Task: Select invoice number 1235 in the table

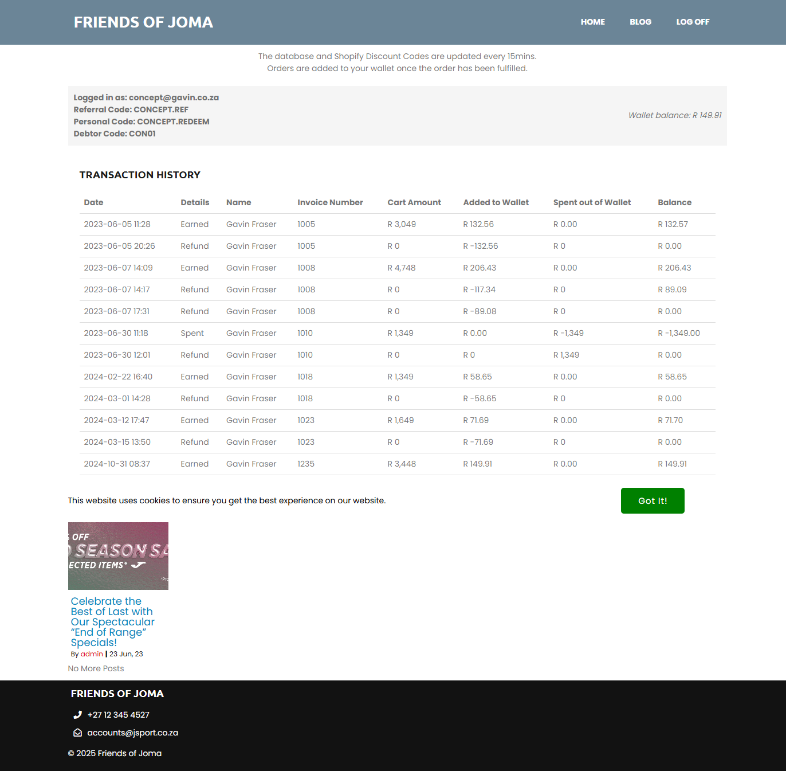Action: tap(306, 464)
